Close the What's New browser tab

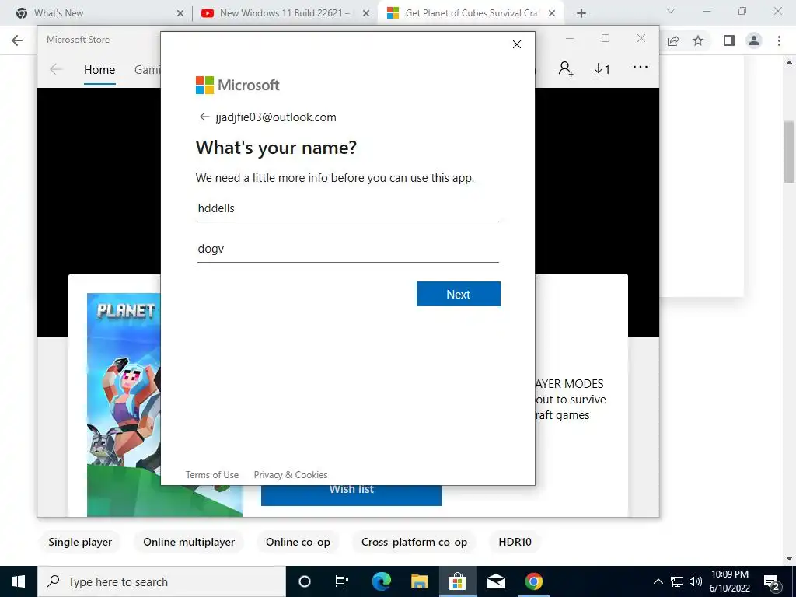[x=180, y=14]
